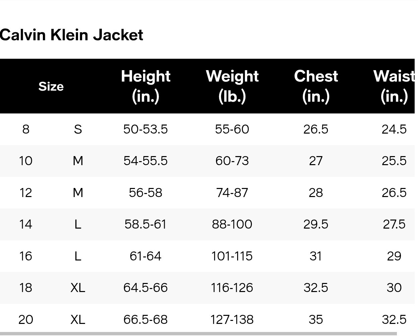Click height range 54-55.5

(145, 161)
